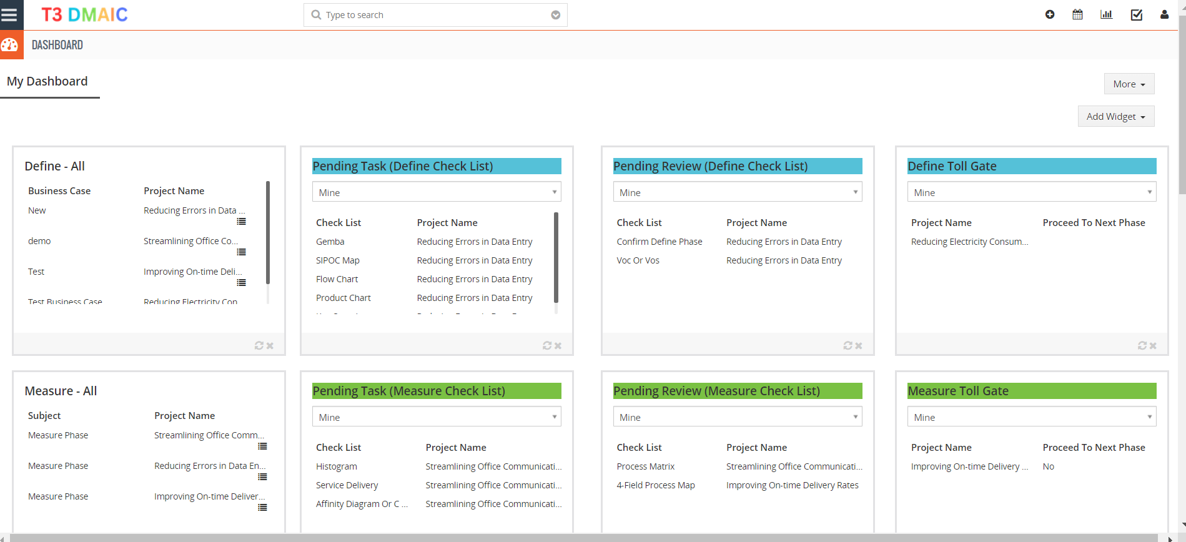Open the More dropdown button
The width and height of the screenshot is (1186, 542).
click(x=1129, y=84)
